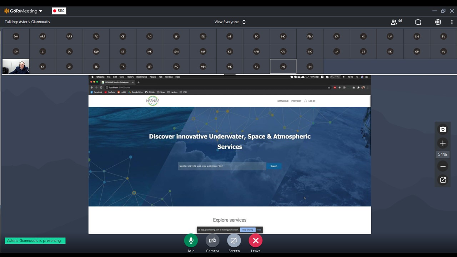
Task: Click the Talking: Asteris Giannoudis label
Action: pyautogui.click(x=27, y=22)
